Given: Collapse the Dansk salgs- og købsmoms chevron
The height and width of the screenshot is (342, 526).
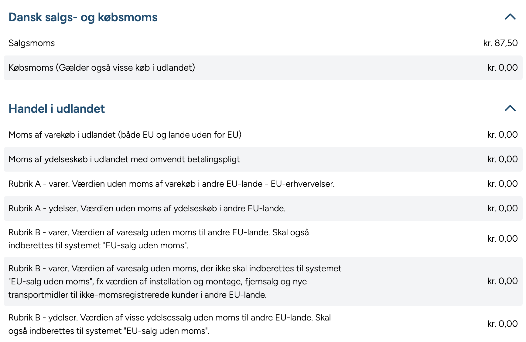Looking at the screenshot, I should 510,17.
